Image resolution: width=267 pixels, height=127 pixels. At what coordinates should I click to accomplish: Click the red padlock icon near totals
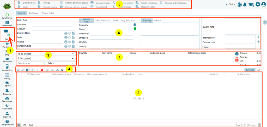(x=237, y=59)
